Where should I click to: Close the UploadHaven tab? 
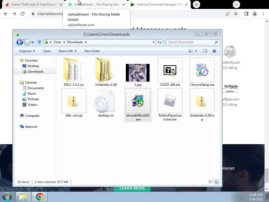click(124, 4)
